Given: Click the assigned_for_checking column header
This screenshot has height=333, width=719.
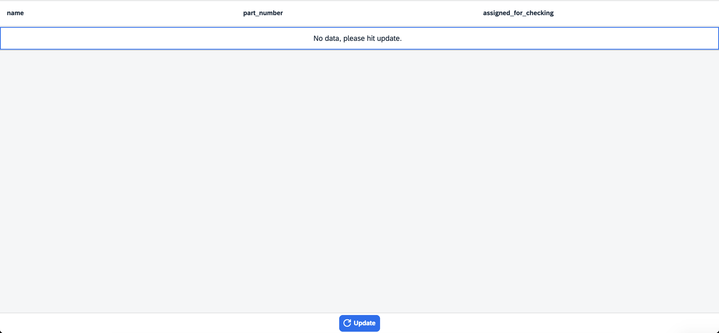Looking at the screenshot, I should click(518, 13).
